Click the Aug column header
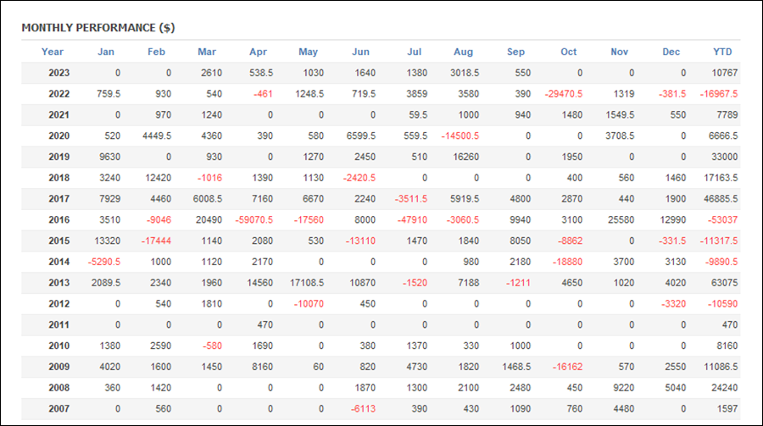763x426 pixels. click(463, 52)
